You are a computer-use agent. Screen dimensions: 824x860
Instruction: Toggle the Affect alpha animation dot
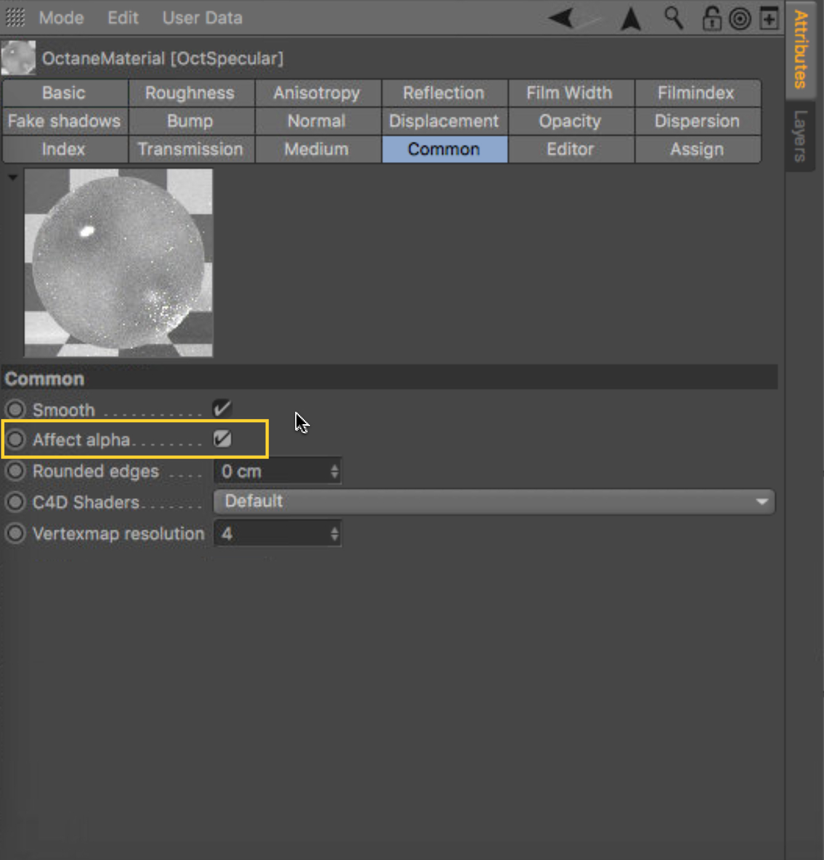tap(15, 440)
